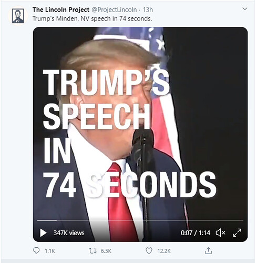256x263 pixels.
Task: Retweet this post
Action: coord(93,251)
